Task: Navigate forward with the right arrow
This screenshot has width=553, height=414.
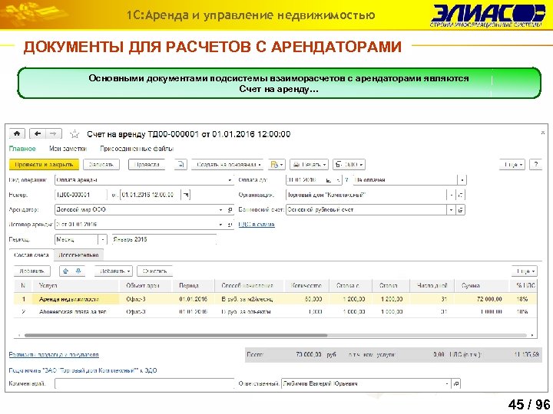Action: click(53, 133)
